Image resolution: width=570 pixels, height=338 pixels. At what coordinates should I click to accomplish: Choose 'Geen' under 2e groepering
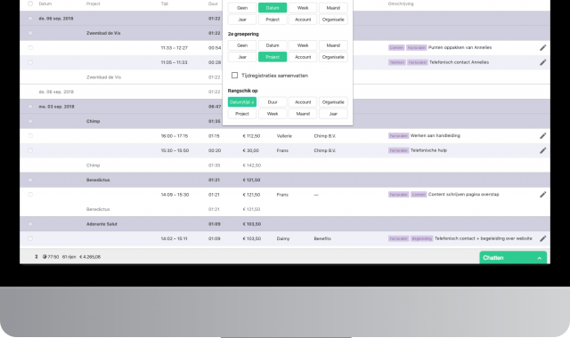point(242,45)
